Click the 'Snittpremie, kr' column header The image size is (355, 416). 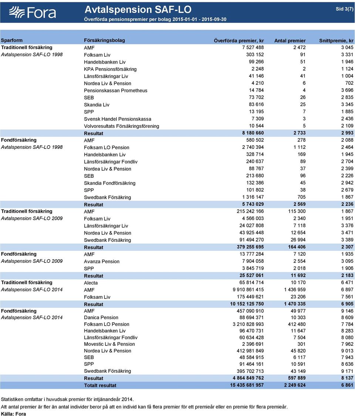point(336,41)
